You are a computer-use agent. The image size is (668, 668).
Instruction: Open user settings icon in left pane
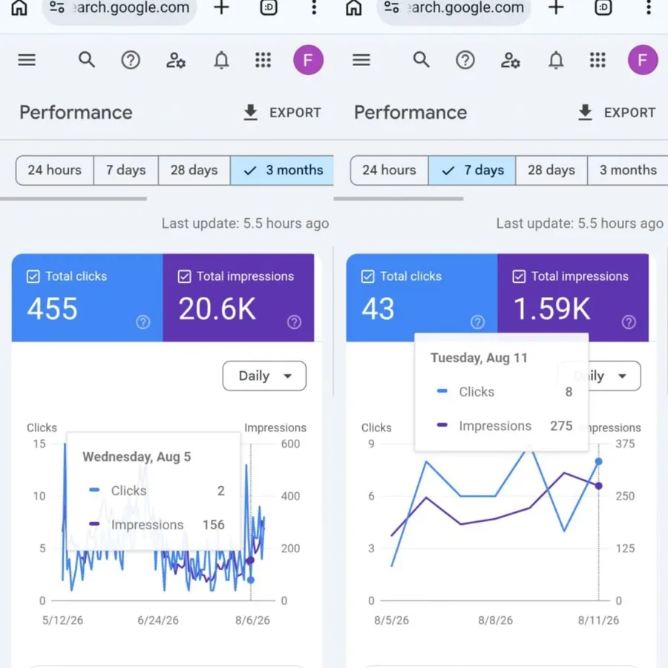[175, 60]
